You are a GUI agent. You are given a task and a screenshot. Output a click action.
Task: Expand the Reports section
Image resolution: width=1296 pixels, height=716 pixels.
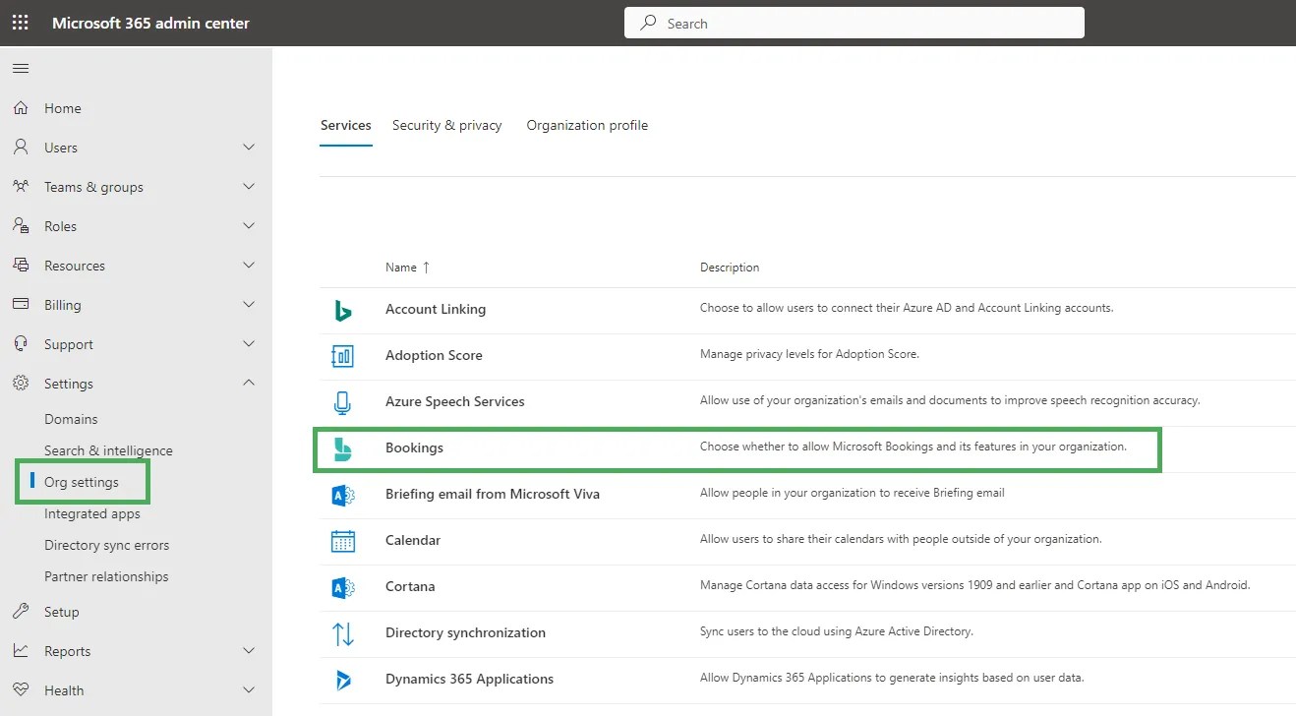[249, 650]
